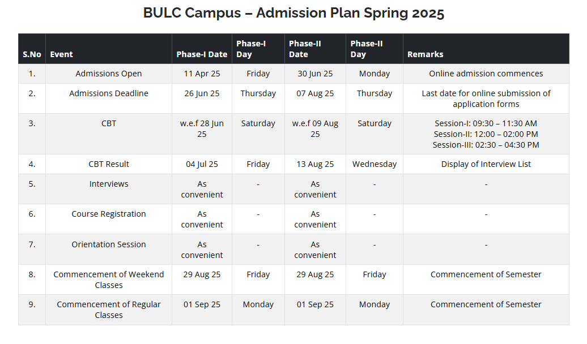Select the 11 Apr 25 date cell
Screen dimensions: 587x344
click(202, 74)
